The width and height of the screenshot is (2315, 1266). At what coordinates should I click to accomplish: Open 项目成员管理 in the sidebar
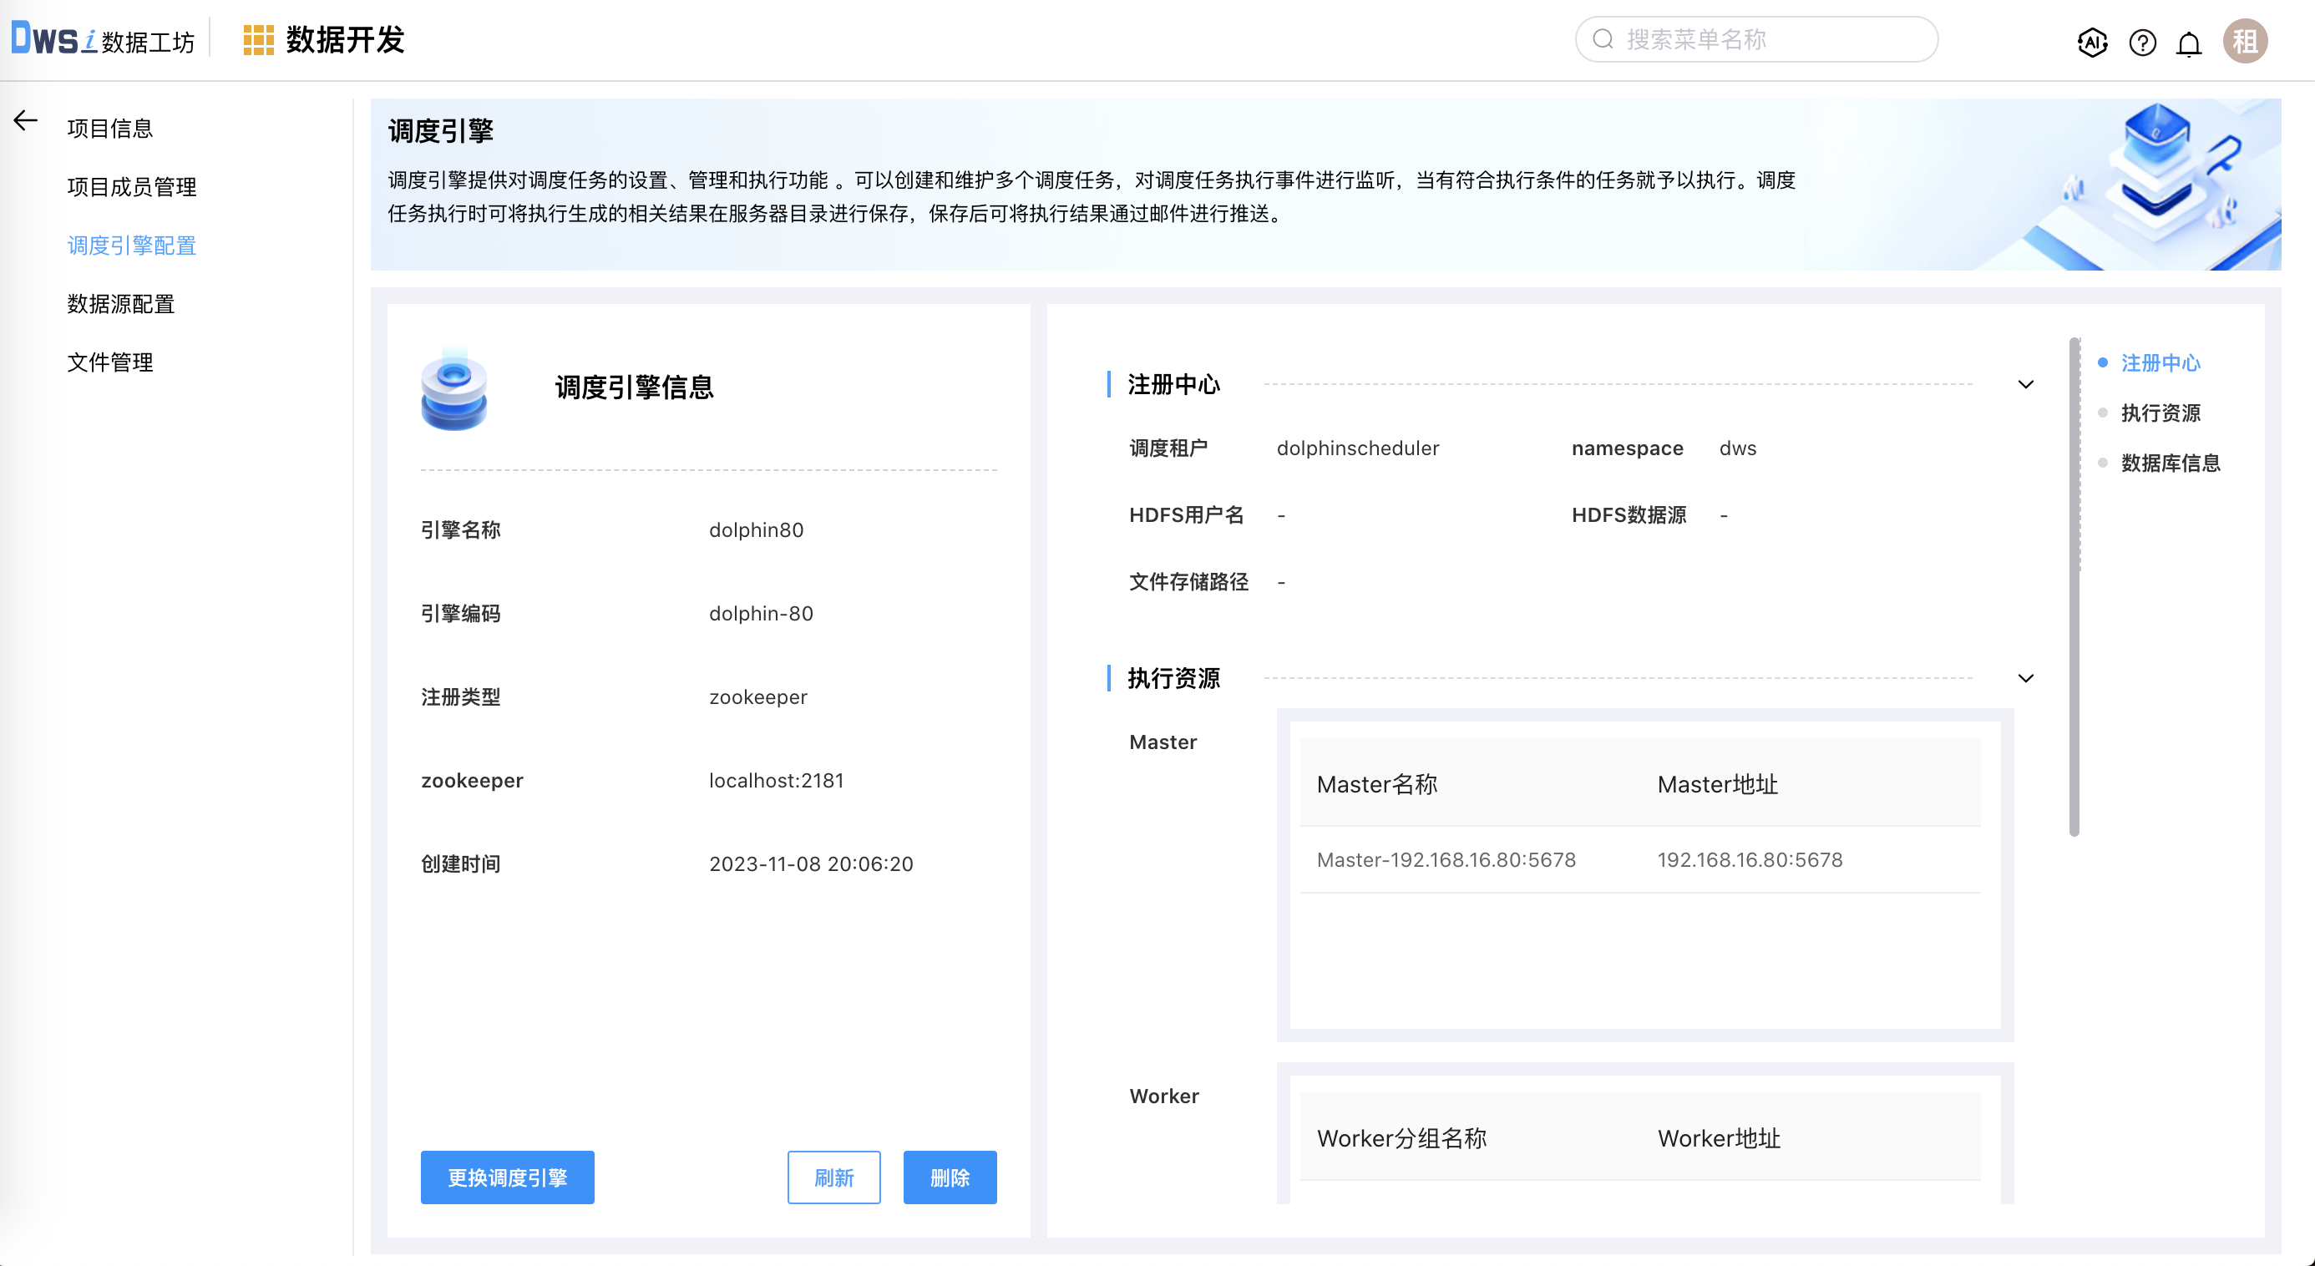132,187
